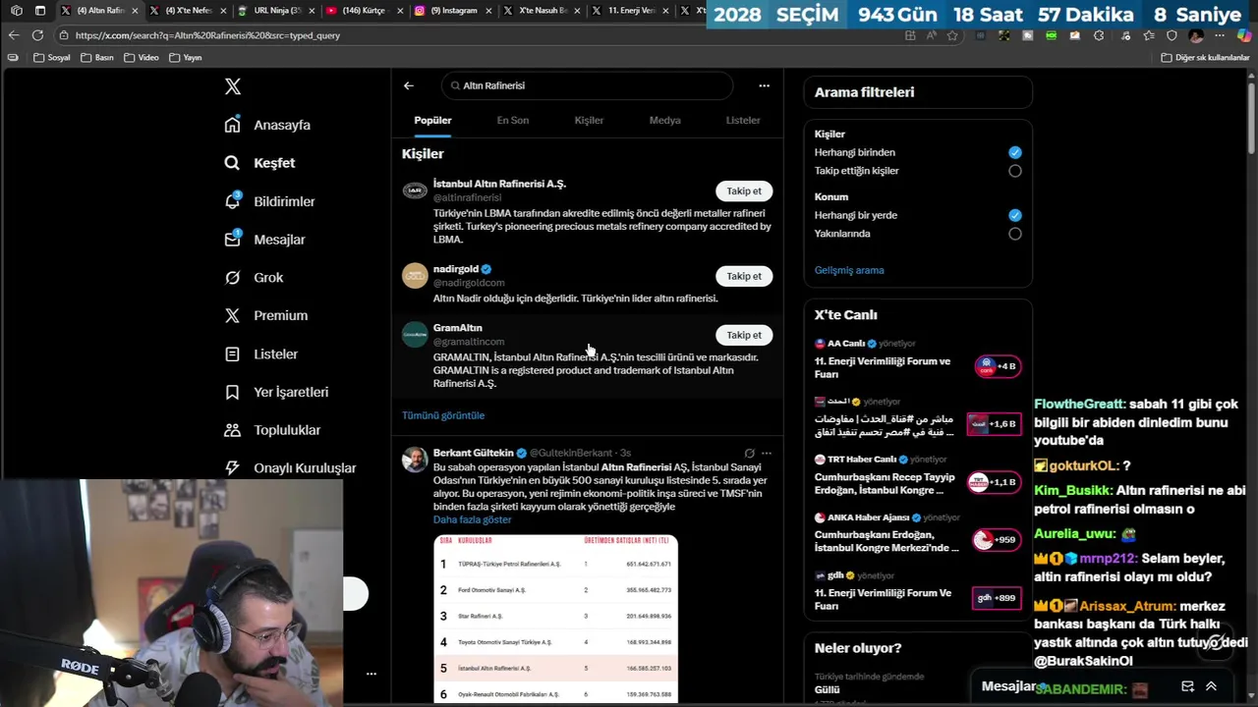Add page to favorites star icon
This screenshot has width=1258, height=707.
tap(952, 35)
